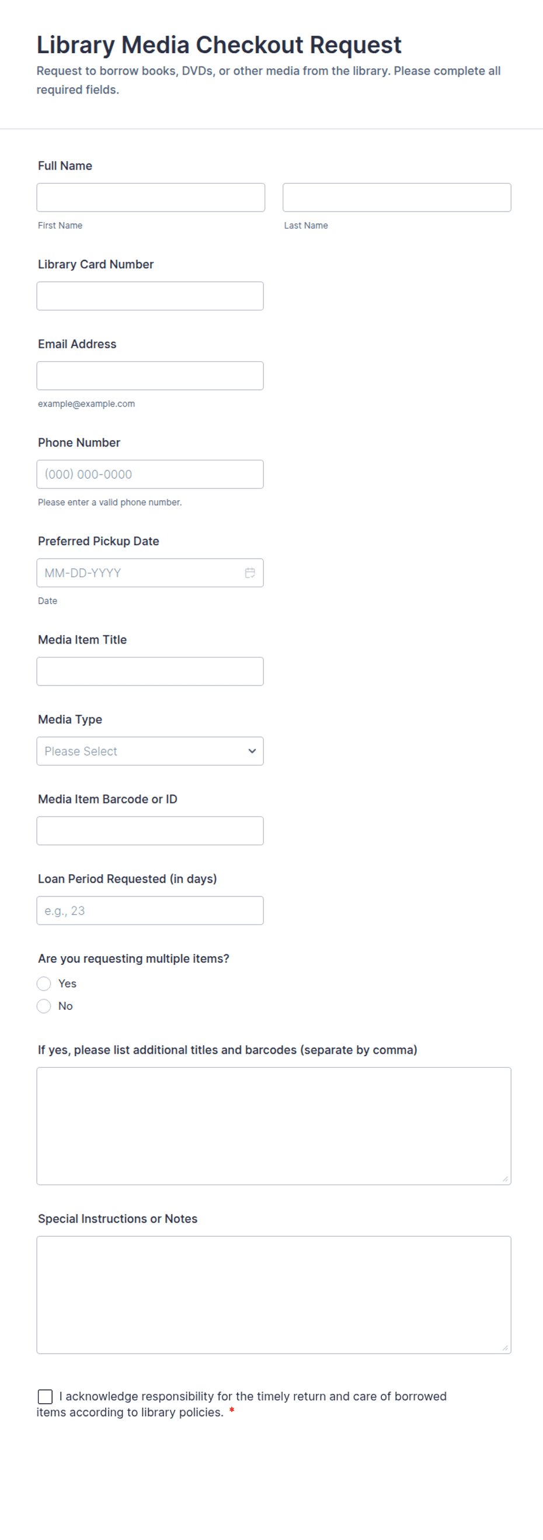Click the First Name input field
This screenshot has width=543, height=1540.
[x=151, y=198]
